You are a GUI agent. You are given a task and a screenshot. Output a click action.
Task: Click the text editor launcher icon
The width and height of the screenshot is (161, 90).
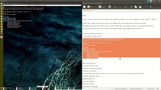pyautogui.click(x=2, y=37)
